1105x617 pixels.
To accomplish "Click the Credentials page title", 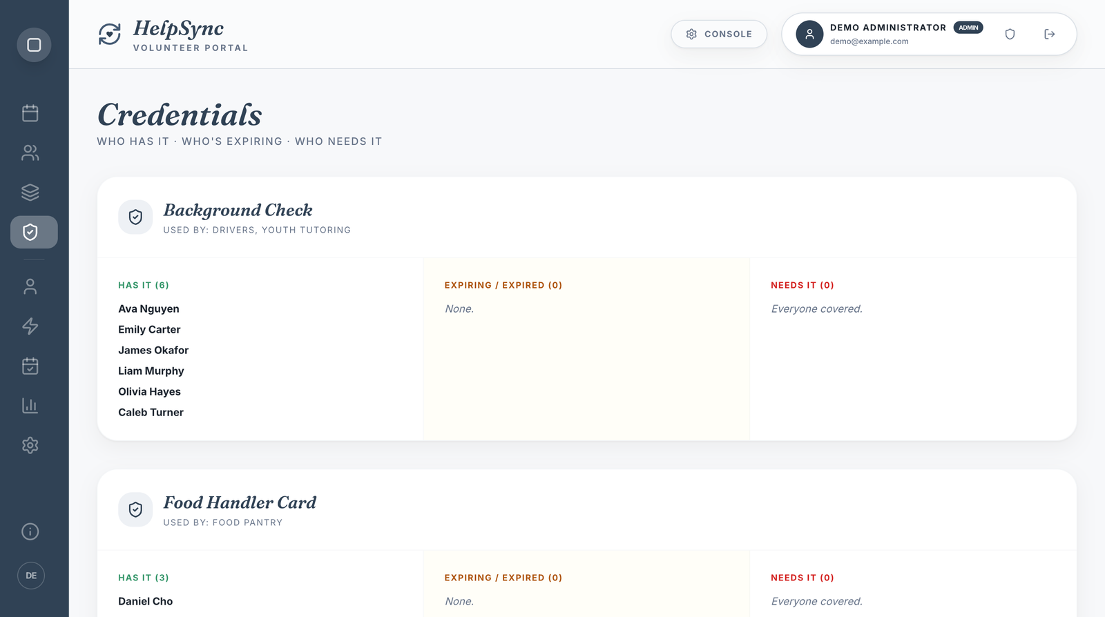I will [180, 115].
